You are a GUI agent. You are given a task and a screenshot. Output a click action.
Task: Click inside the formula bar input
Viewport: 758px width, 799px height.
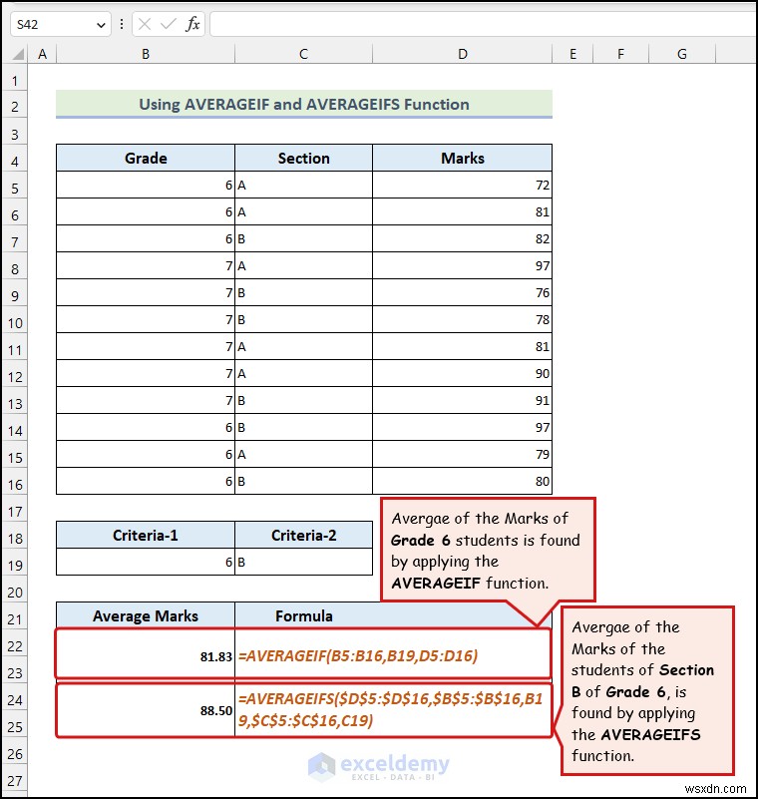pyautogui.click(x=483, y=24)
